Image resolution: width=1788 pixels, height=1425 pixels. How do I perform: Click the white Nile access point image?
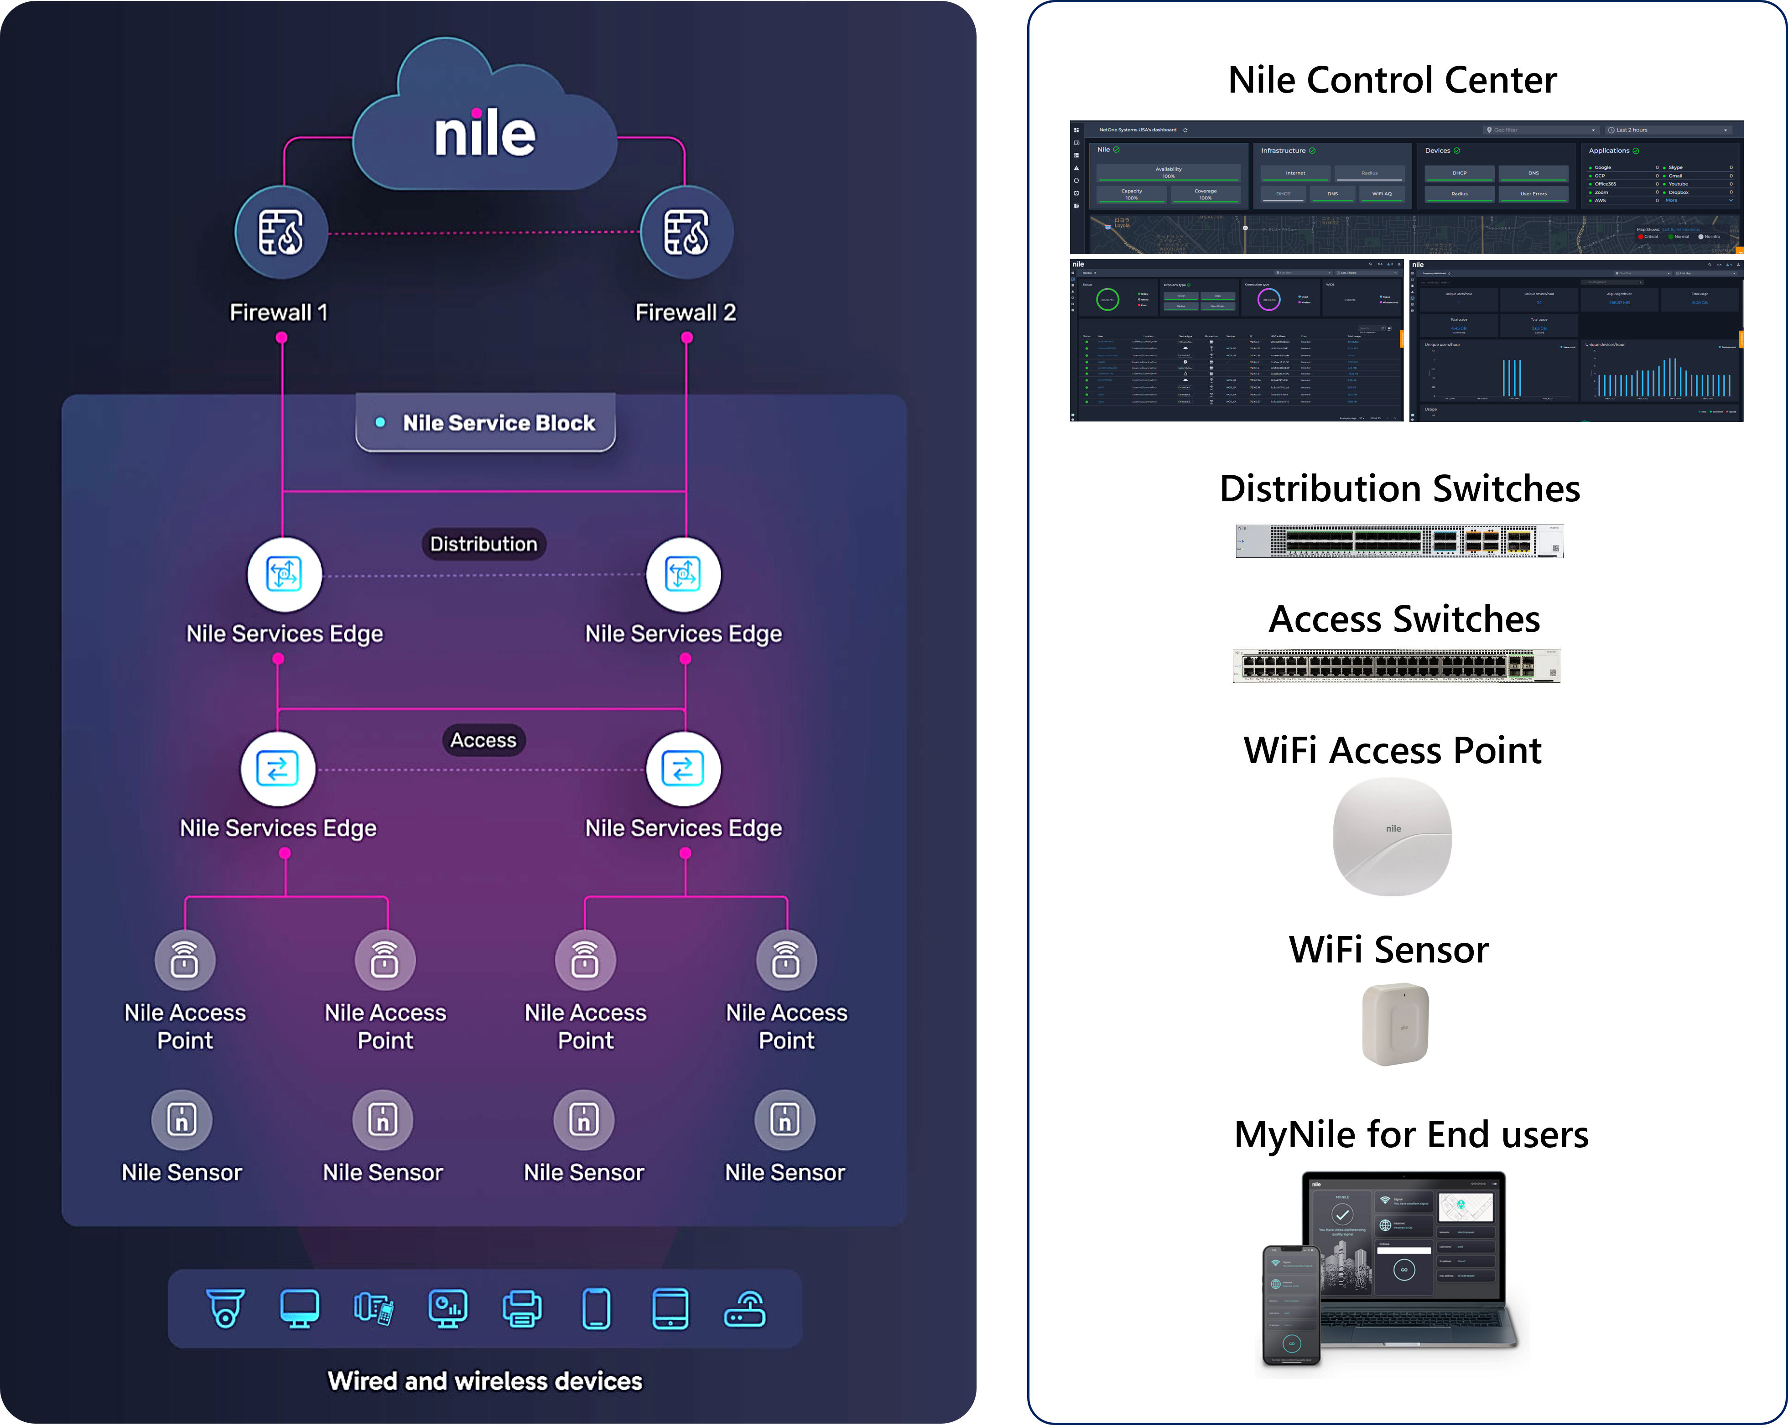pos(1393,836)
